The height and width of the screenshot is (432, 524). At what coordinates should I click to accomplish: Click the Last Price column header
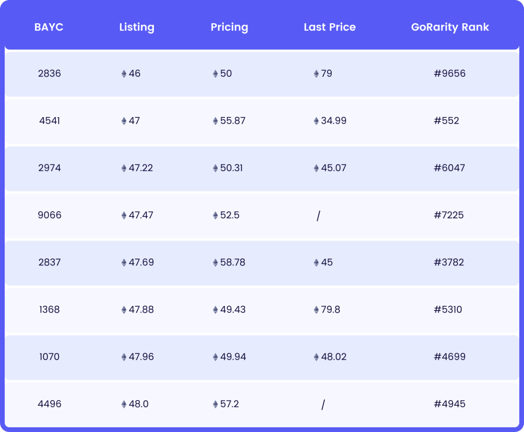tap(330, 27)
